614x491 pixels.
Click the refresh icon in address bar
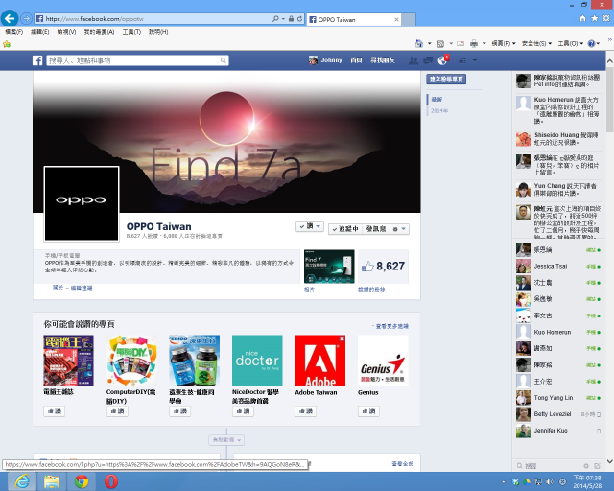(x=299, y=19)
